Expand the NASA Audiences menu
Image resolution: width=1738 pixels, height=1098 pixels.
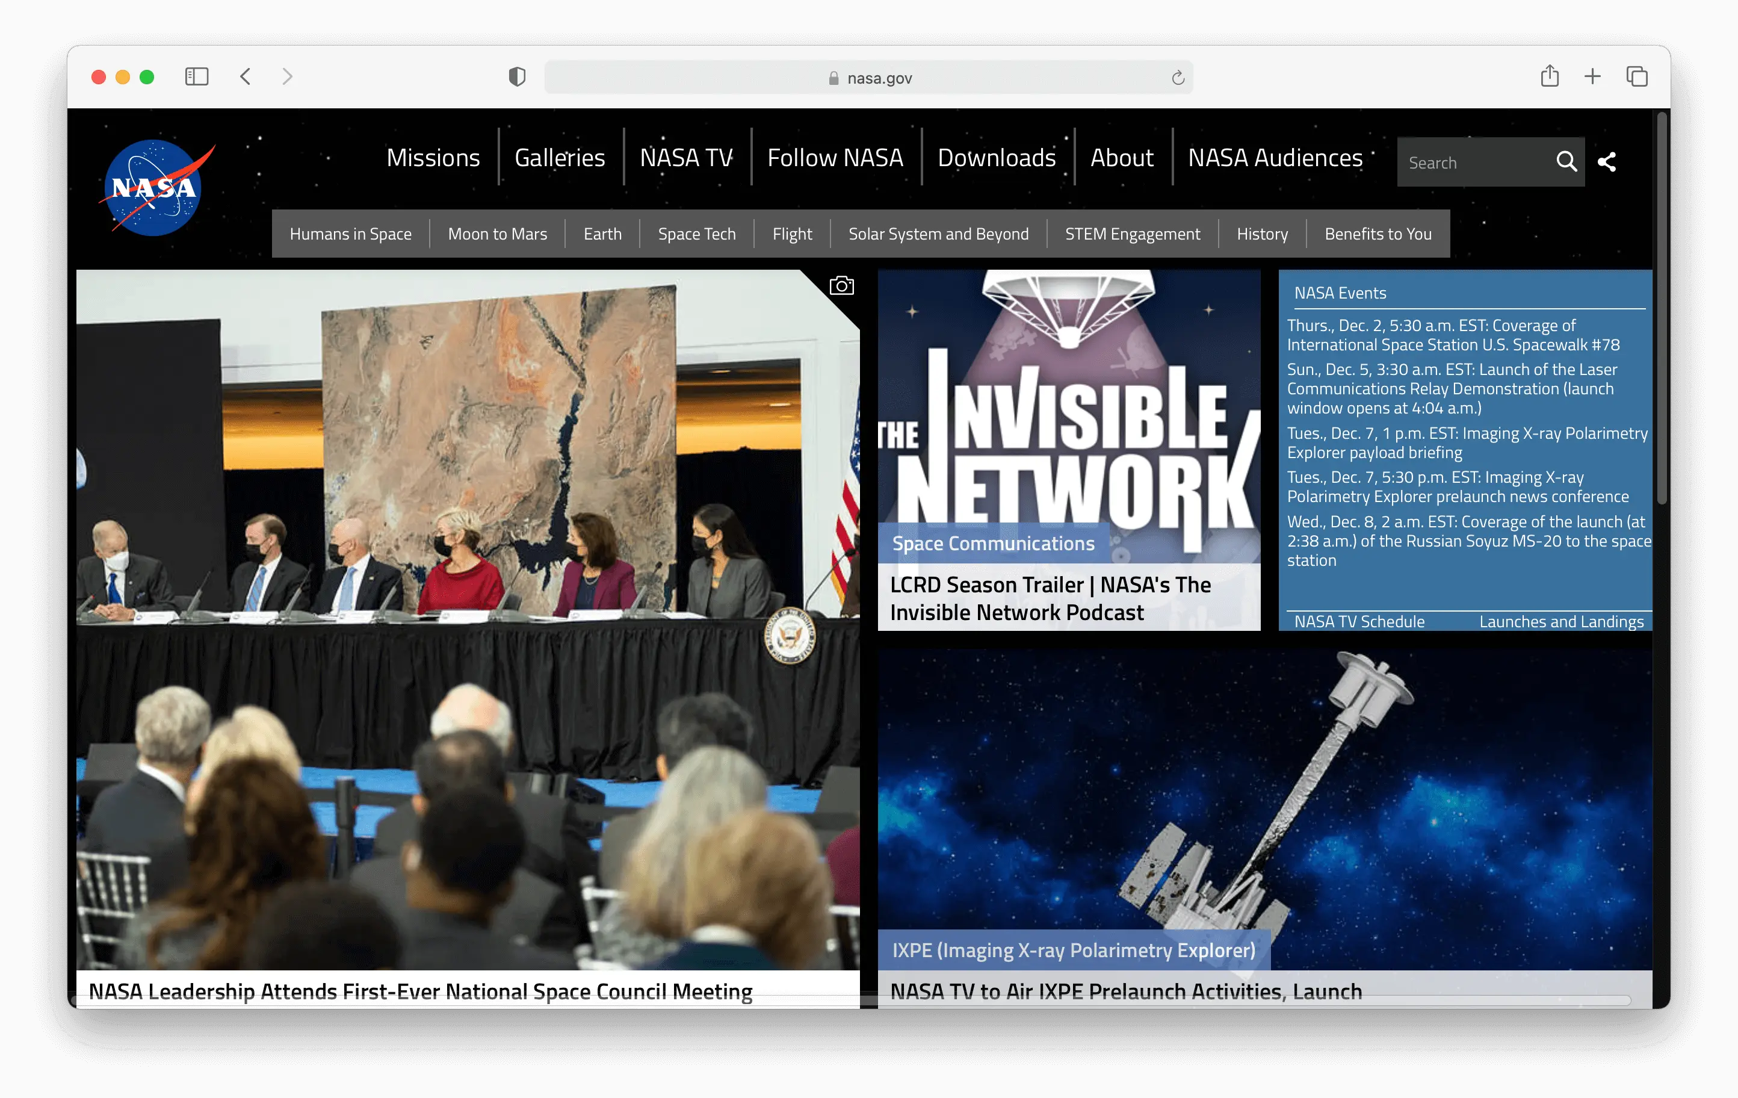click(1275, 157)
